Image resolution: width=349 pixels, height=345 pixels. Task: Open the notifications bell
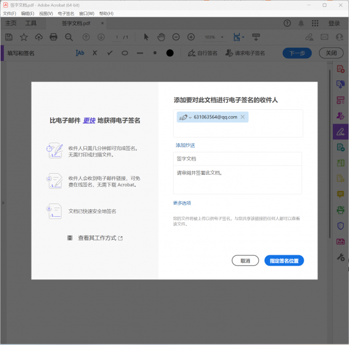pyautogui.click(x=301, y=23)
